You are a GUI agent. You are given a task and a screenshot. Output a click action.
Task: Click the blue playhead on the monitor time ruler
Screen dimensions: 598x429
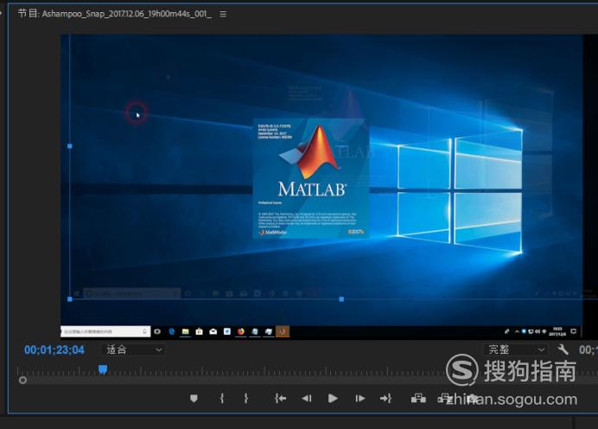tap(103, 369)
